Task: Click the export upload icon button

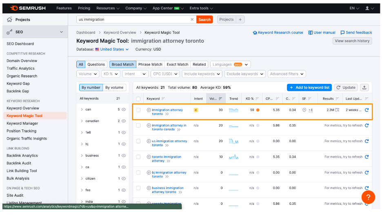Action: pos(364,88)
